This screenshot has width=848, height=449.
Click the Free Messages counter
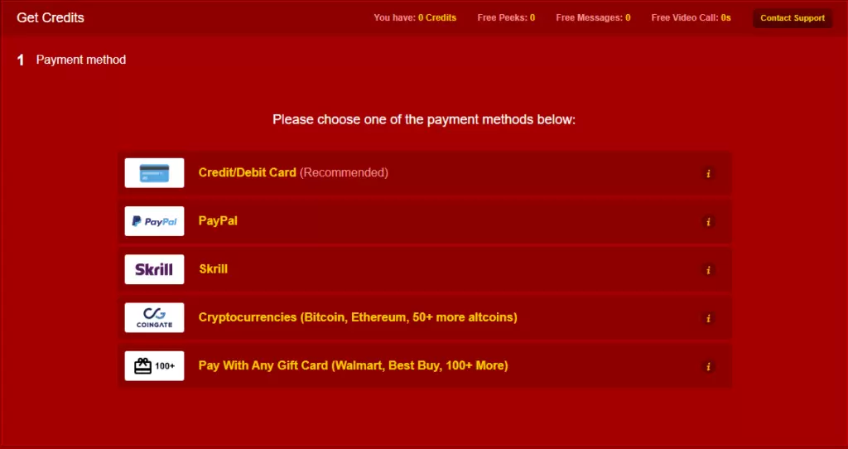click(593, 18)
